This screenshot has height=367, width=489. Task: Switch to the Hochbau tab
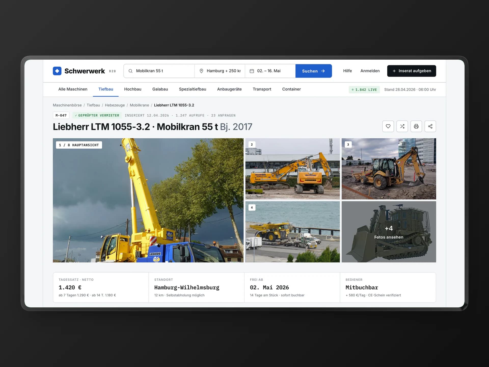[x=133, y=89]
